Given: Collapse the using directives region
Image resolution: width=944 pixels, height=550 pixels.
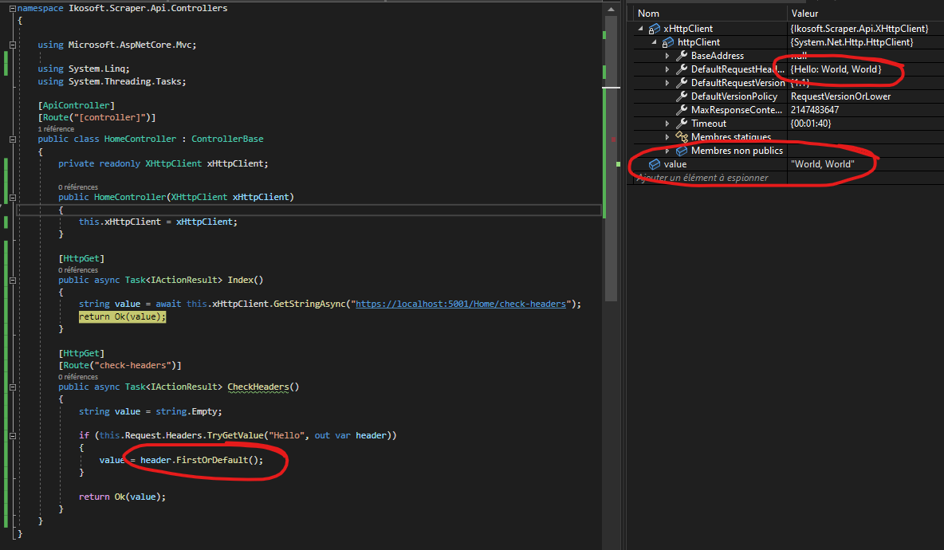Looking at the screenshot, I should click(13, 45).
